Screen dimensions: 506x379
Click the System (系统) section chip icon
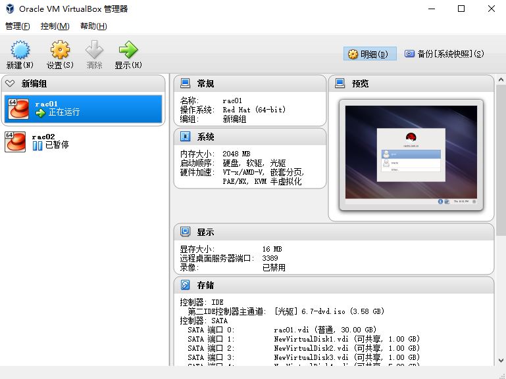pos(186,137)
